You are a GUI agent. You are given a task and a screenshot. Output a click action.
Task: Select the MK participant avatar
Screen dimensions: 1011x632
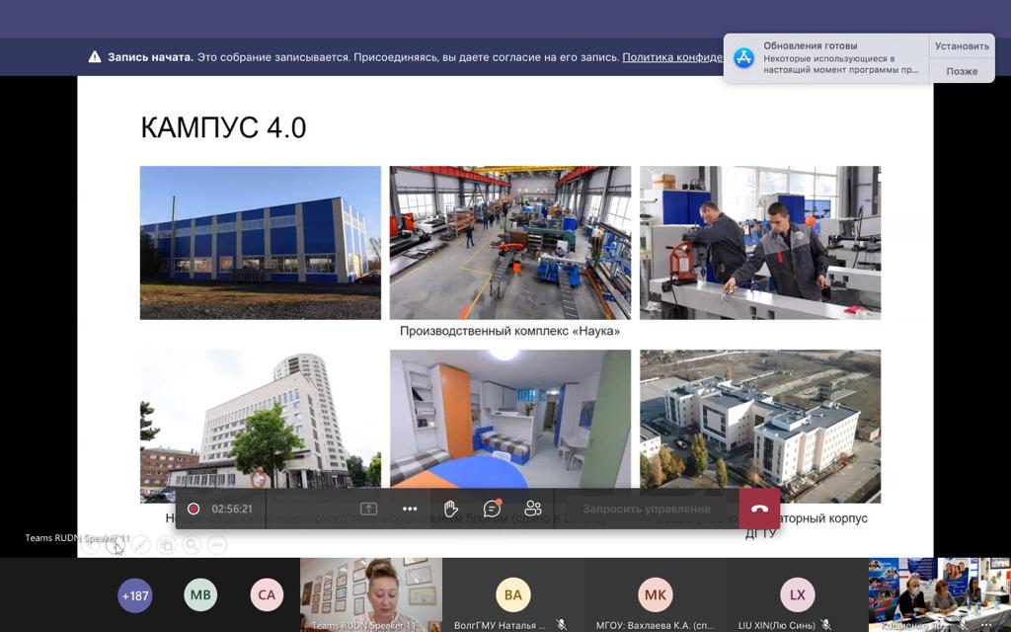point(656,595)
